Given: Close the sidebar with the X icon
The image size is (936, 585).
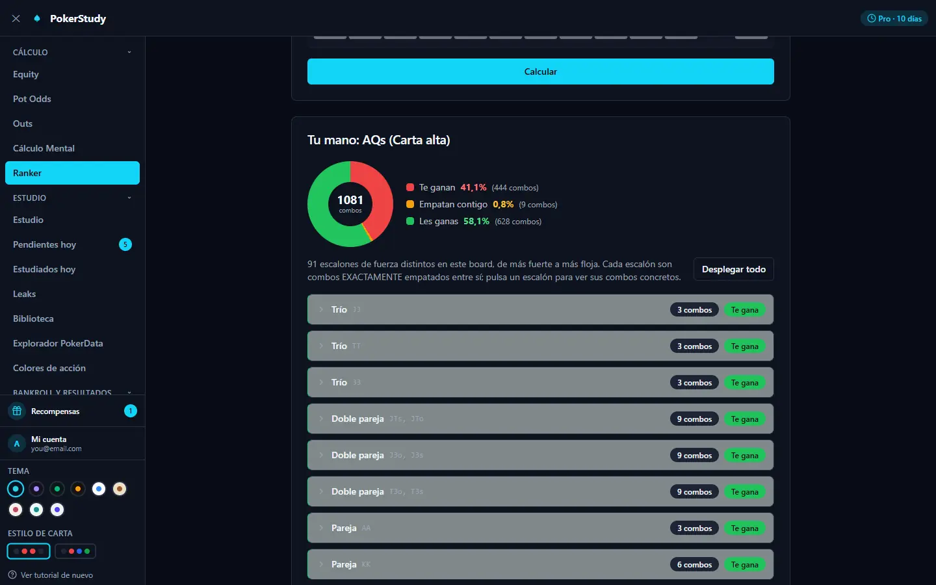Looking at the screenshot, I should (x=16, y=18).
